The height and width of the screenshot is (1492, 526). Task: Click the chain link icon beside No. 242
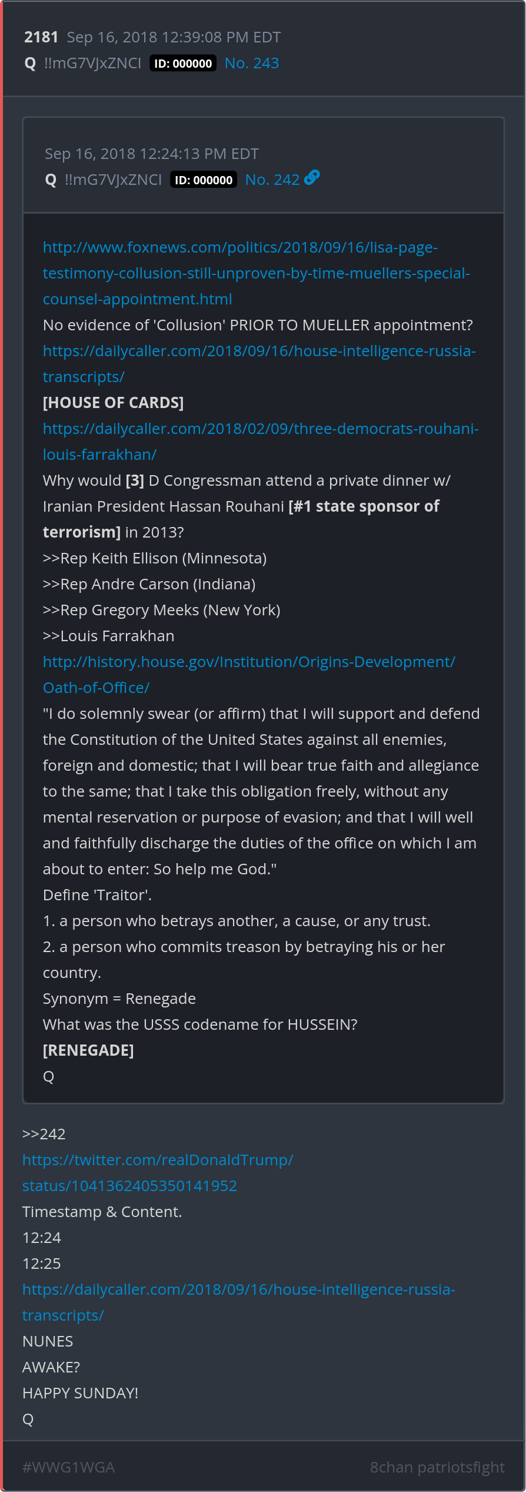tap(312, 177)
